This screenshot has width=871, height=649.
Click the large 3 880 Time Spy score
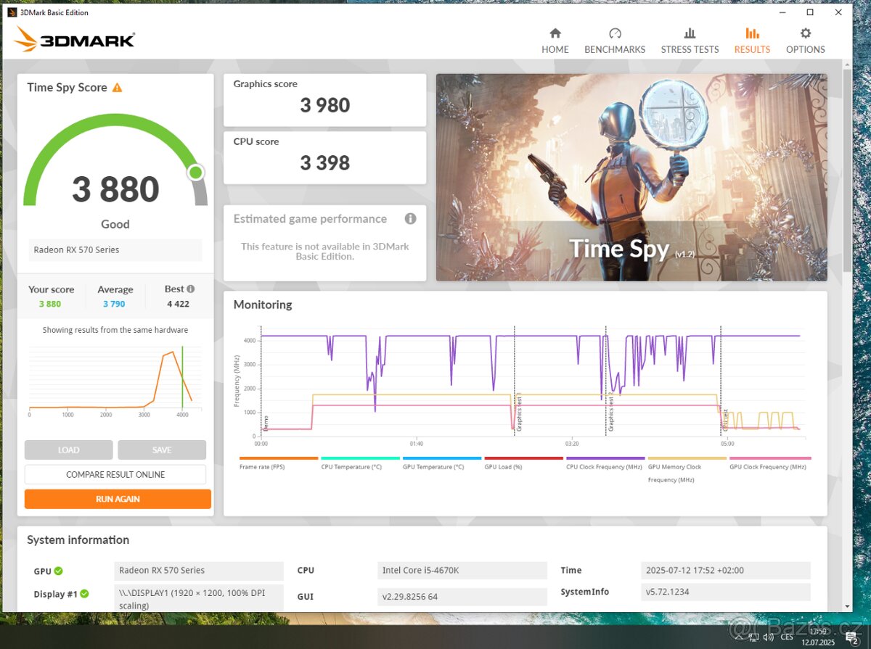click(x=115, y=189)
